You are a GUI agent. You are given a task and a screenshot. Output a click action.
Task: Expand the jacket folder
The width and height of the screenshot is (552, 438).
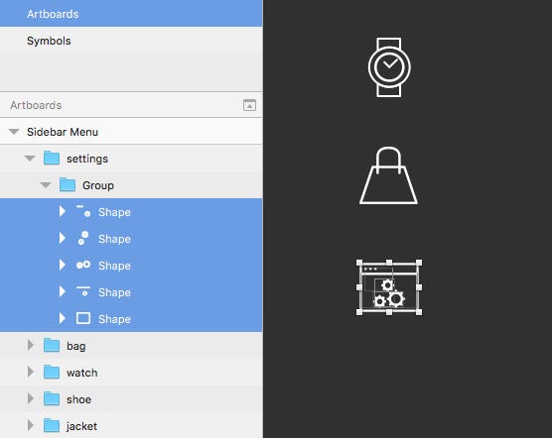(x=31, y=425)
